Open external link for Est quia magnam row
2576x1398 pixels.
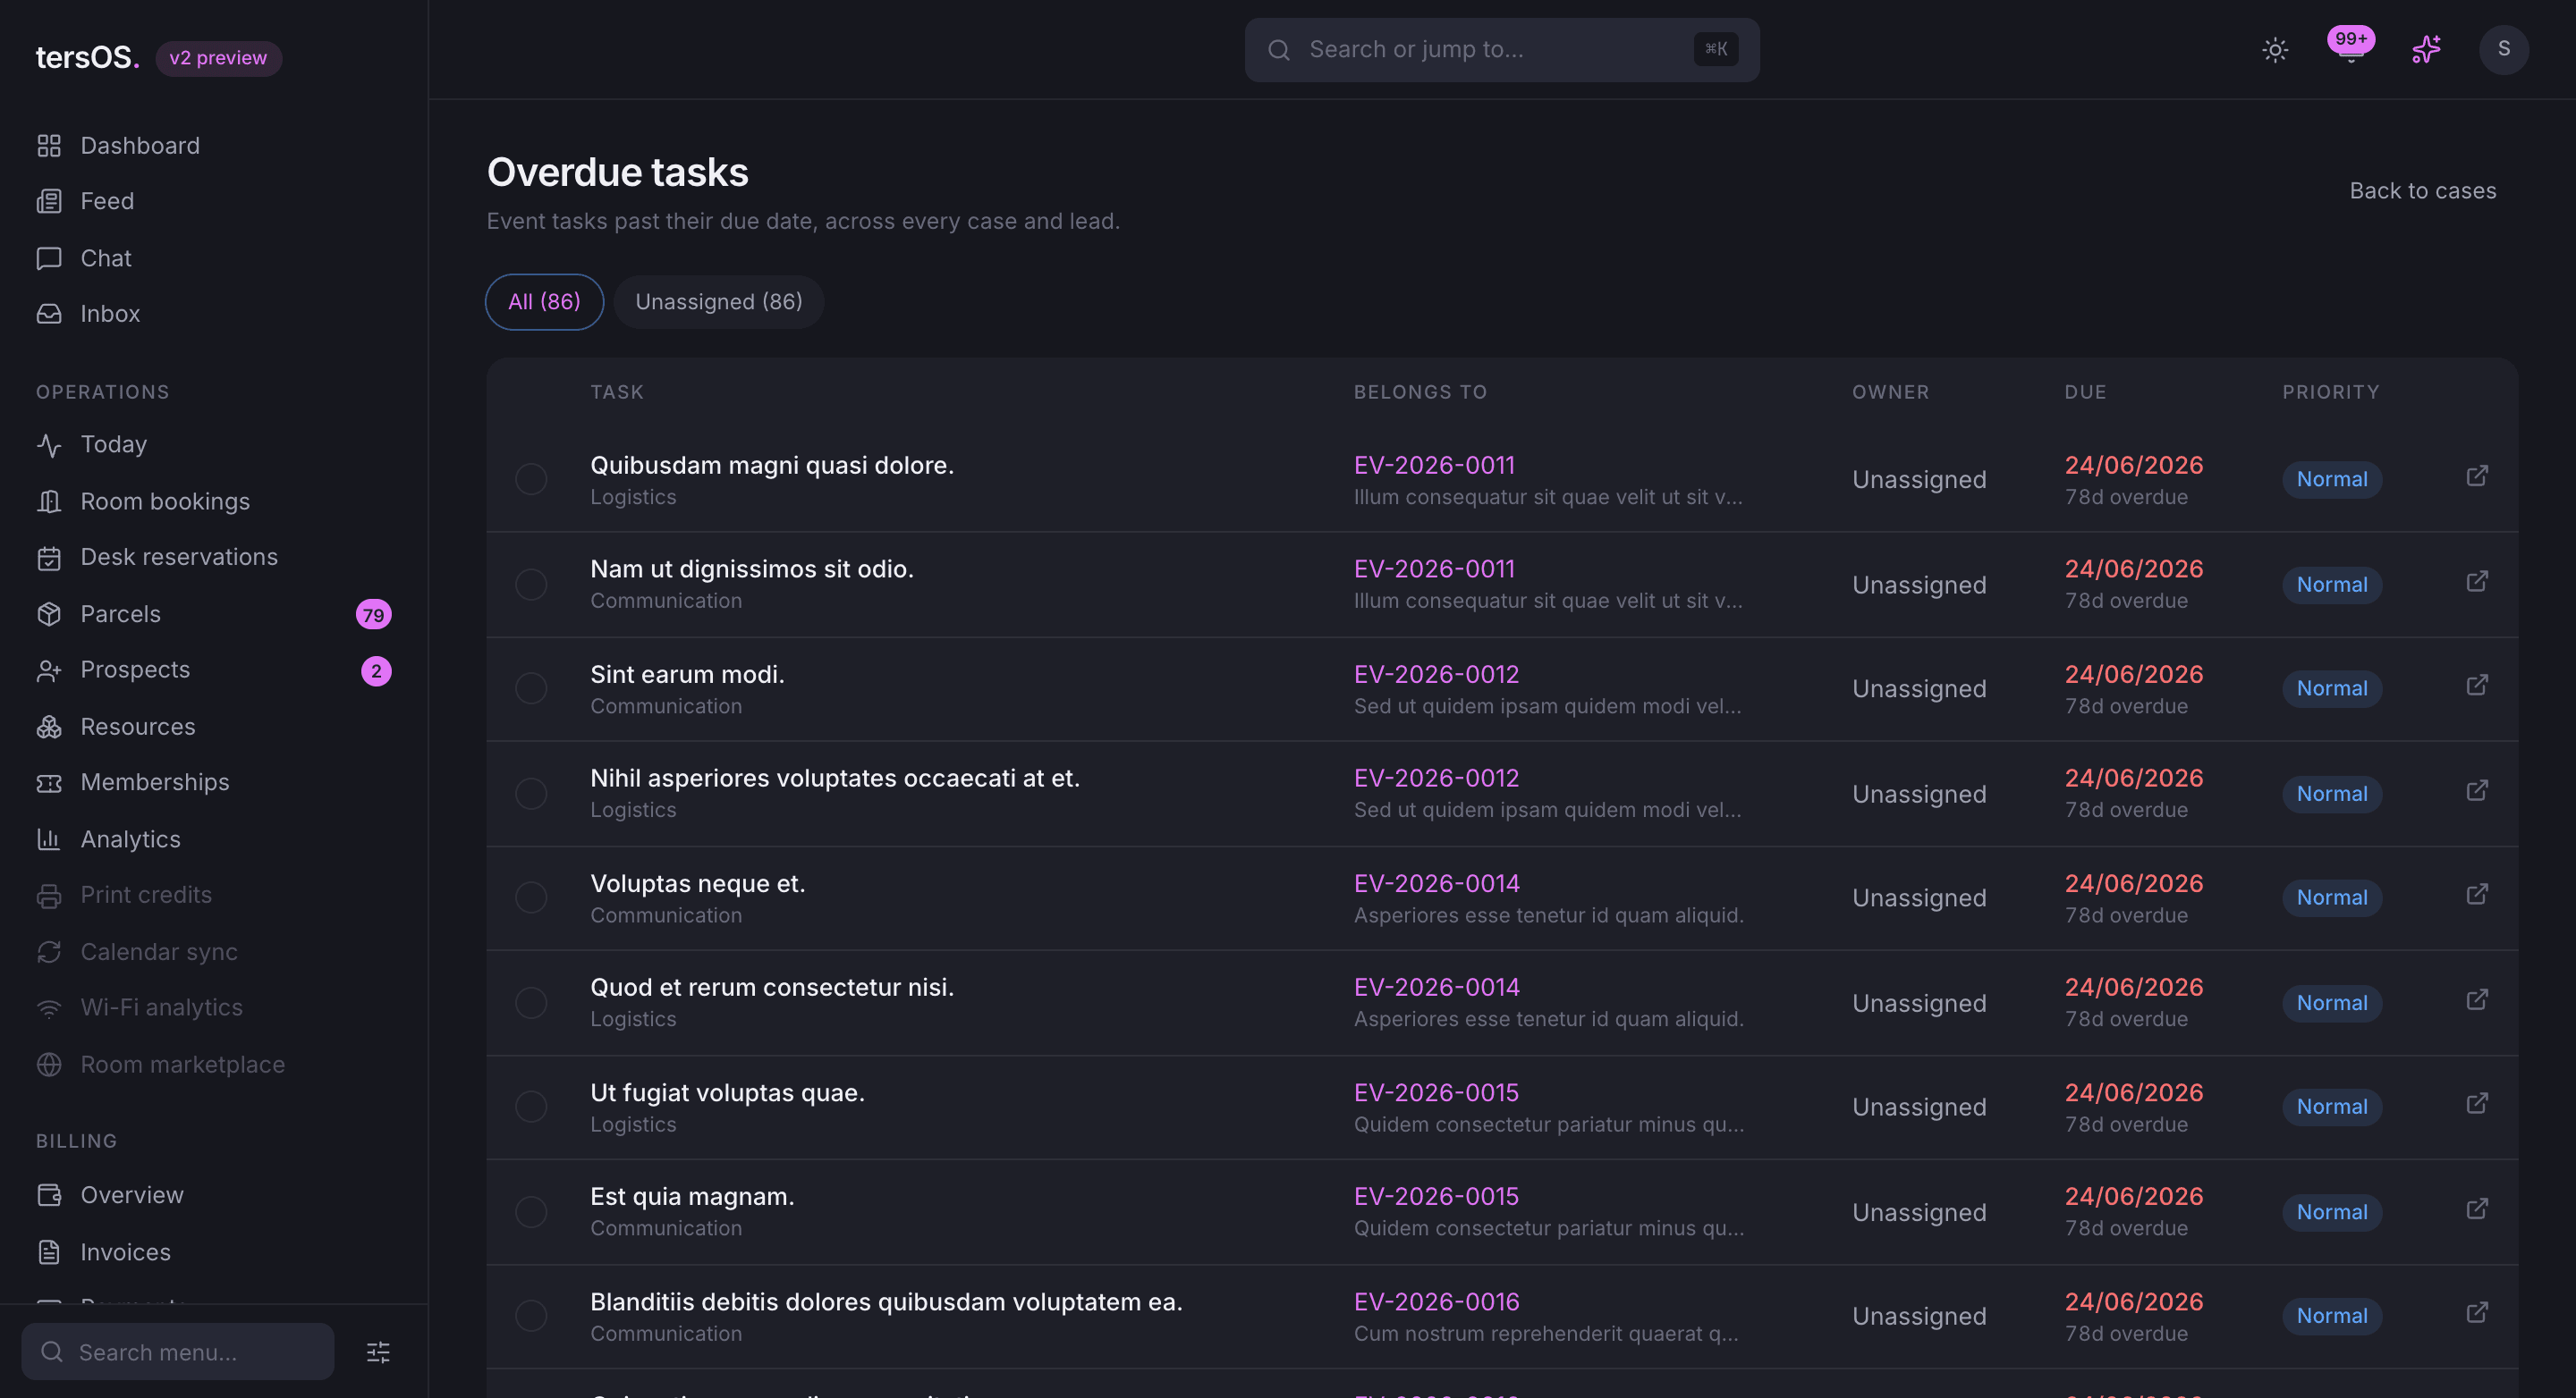2477,1209
